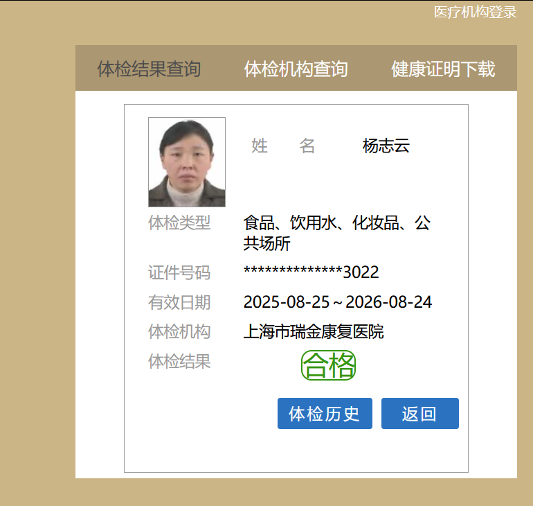Screen dimensions: 533x506
Task: Click the 共公场所 second line of exam type
Action: coord(266,243)
